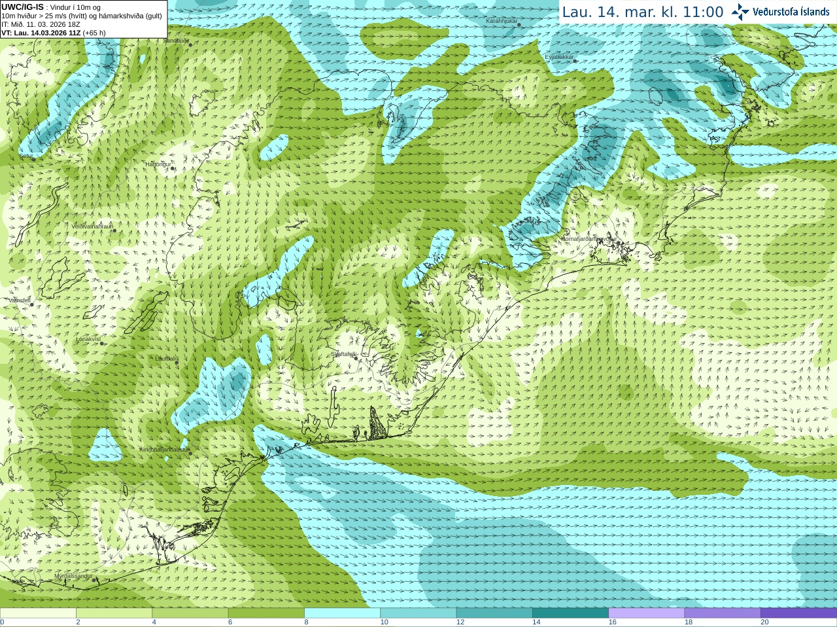Click the 'Veiðivatnahraun' place label
The height and width of the screenshot is (627, 837).
(x=92, y=226)
